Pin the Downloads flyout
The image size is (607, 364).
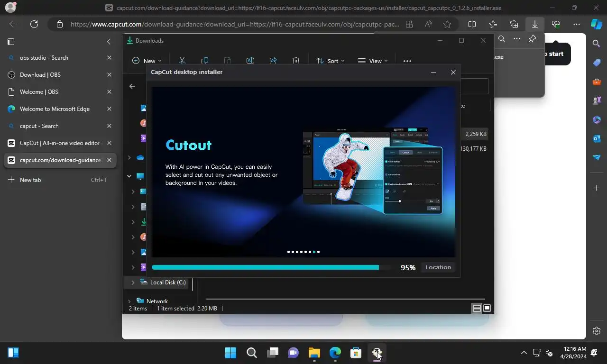pos(532,39)
